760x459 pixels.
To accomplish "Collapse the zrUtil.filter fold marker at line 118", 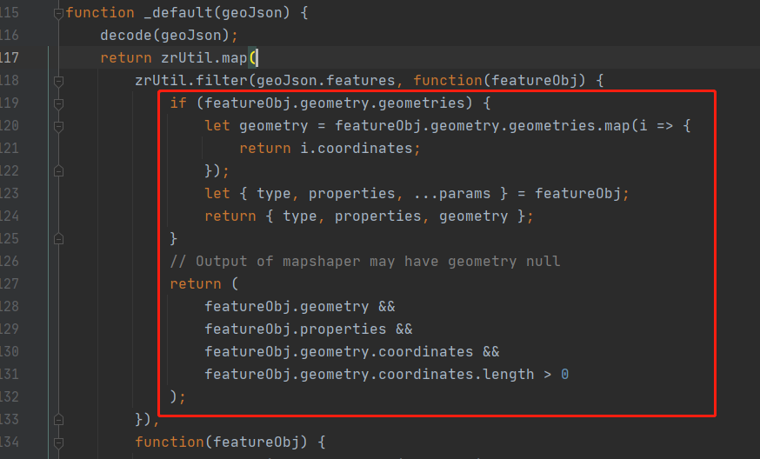I will pyautogui.click(x=58, y=81).
